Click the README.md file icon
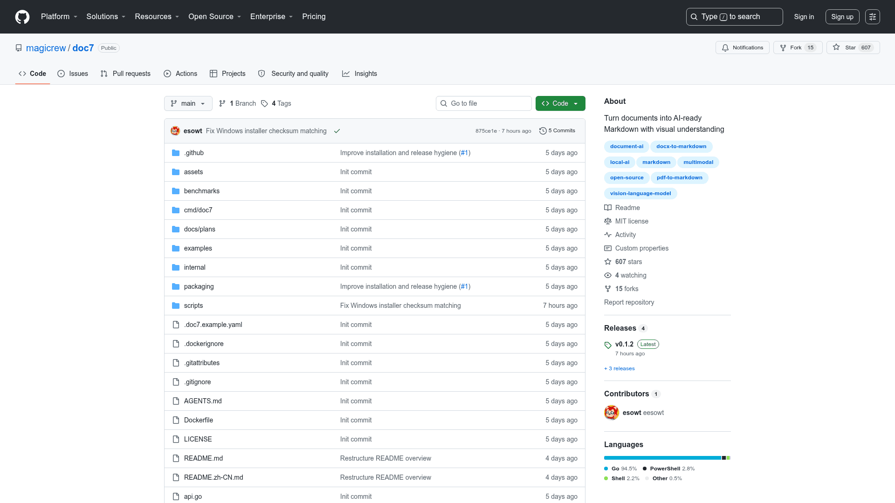The image size is (895, 503). point(176,458)
